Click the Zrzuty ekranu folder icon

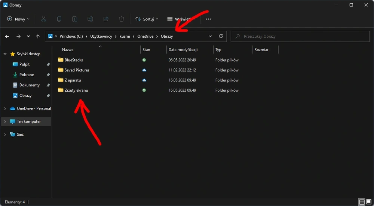(61, 90)
